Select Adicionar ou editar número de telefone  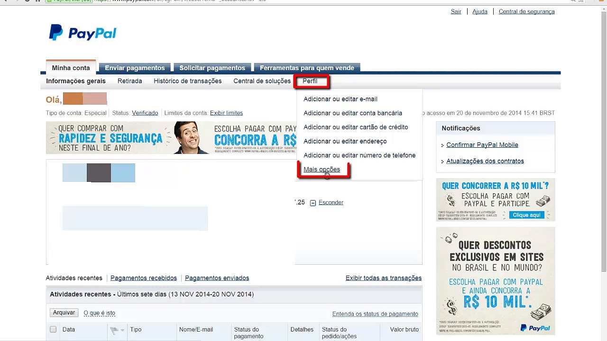pyautogui.click(x=359, y=155)
